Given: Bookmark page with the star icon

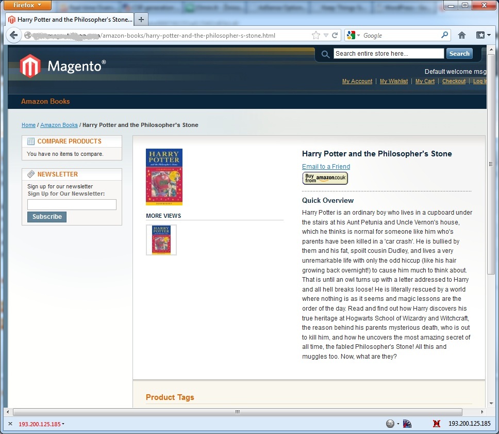Looking at the screenshot, I should click(x=315, y=35).
